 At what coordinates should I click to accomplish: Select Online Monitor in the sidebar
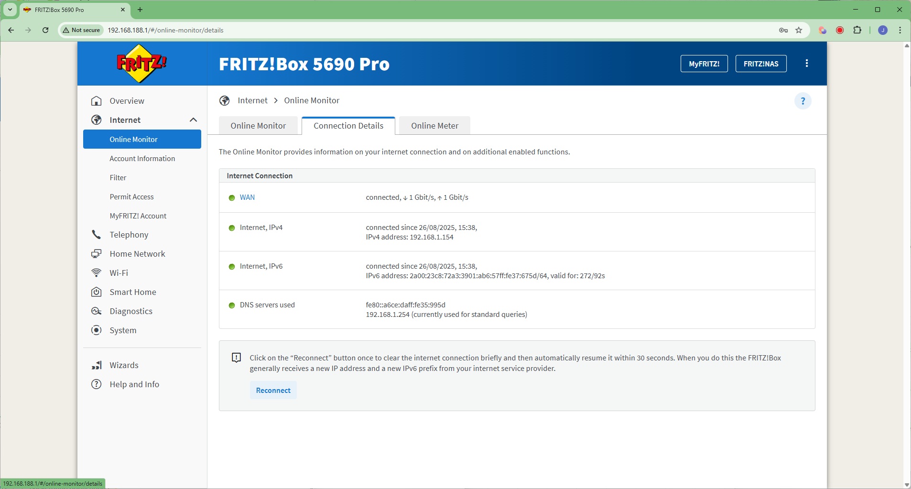pos(142,139)
